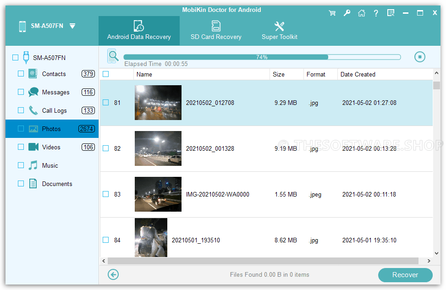Switch to SD Card Recovery tab
This screenshot has width=446, height=290.
point(216,31)
